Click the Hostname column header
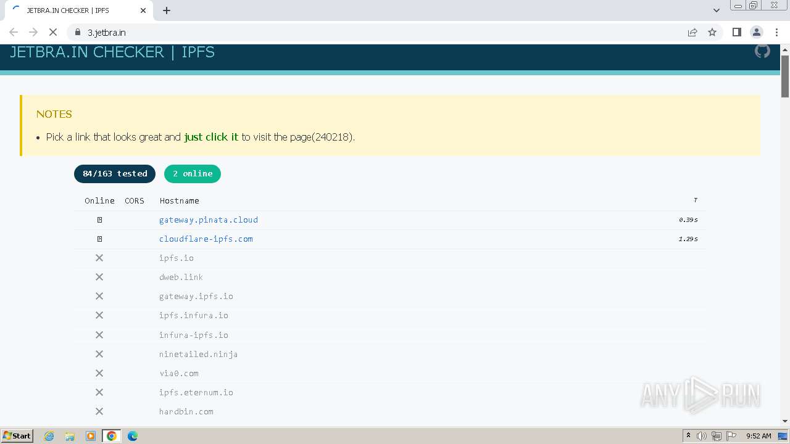790x444 pixels. tap(180, 200)
